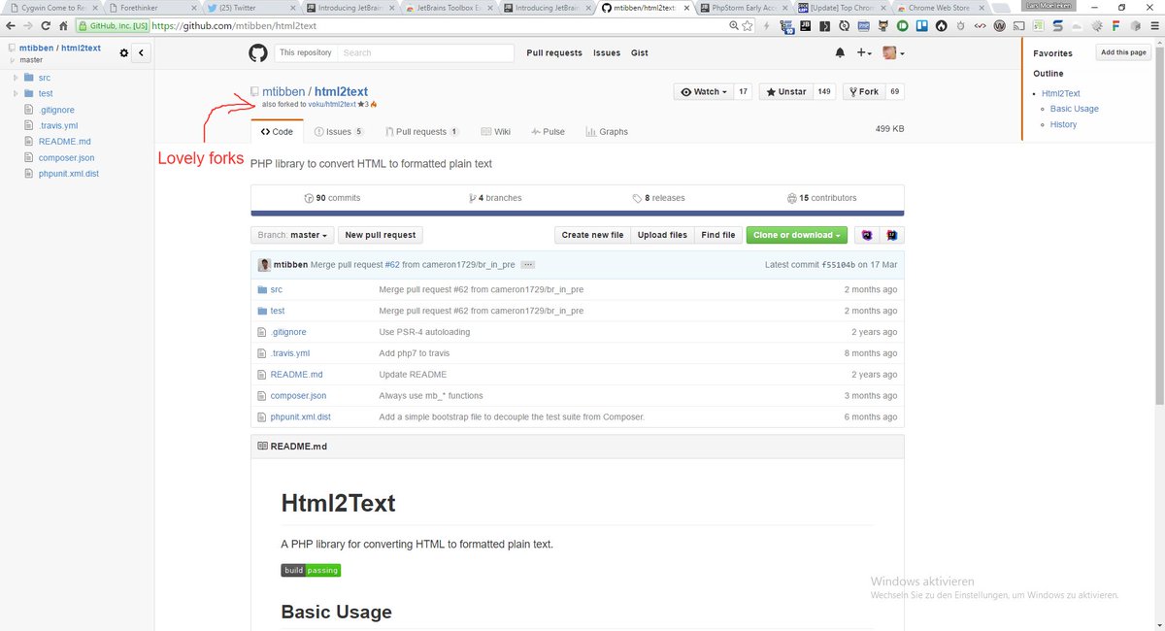Image resolution: width=1165 pixels, height=631 pixels.
Task: Click the Find file button
Action: click(x=718, y=235)
